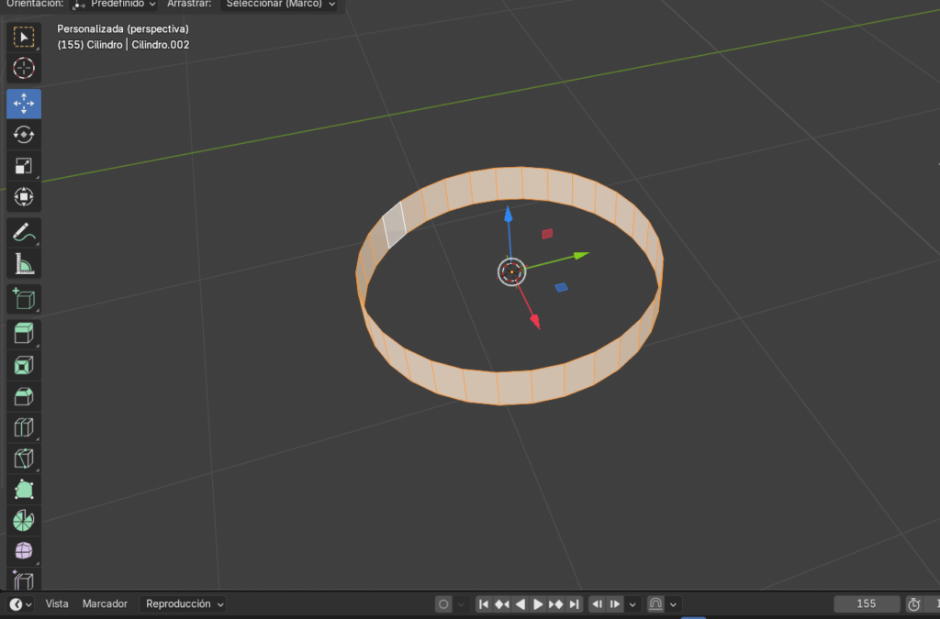Toggle the auto keying record button
The height and width of the screenshot is (619, 940).
point(443,604)
